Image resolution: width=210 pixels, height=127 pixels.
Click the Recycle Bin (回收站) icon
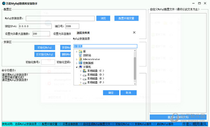80,55
